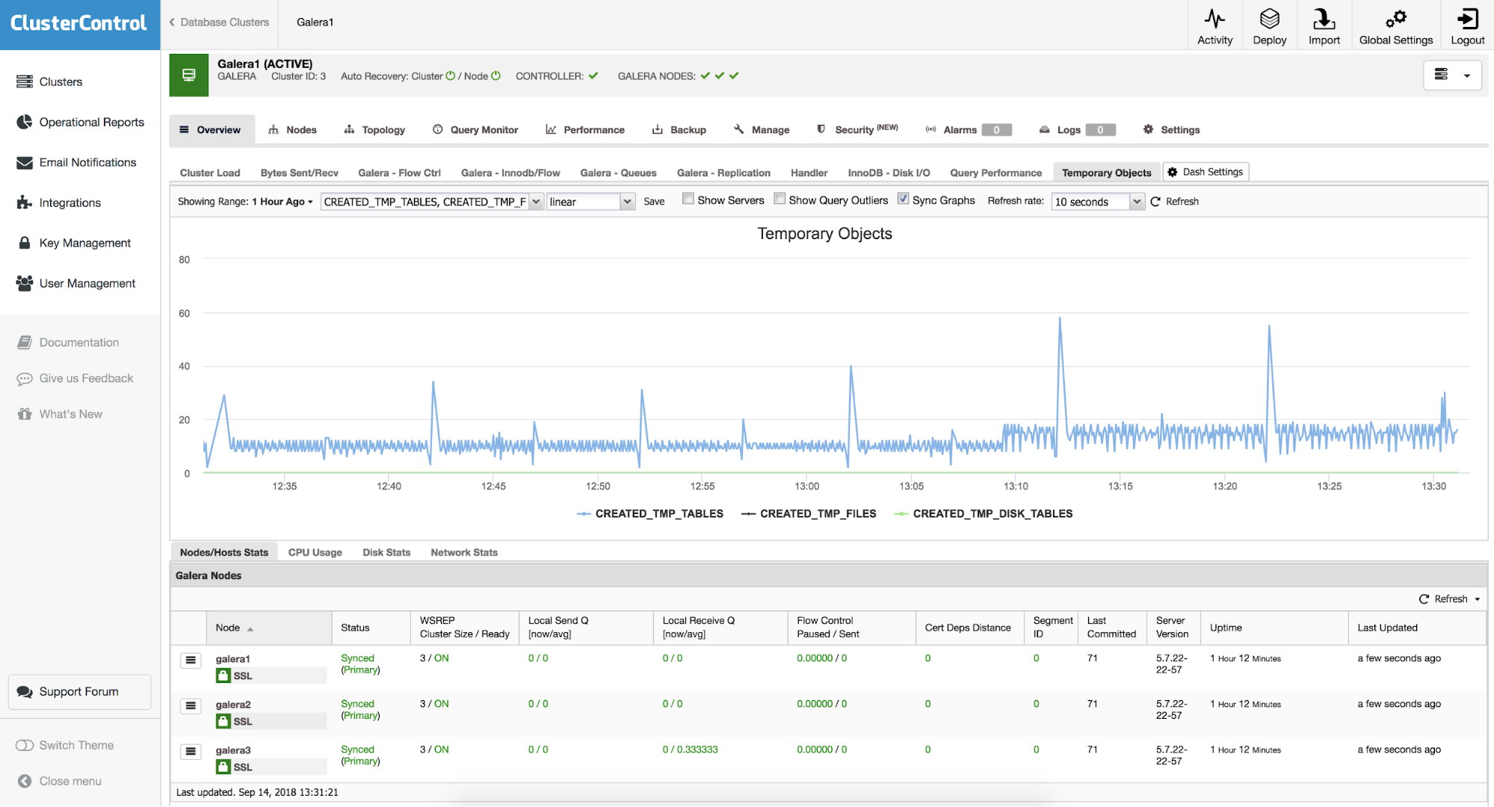Toggle CREATED_TMP_FILES legend series
This screenshot has height=807, width=1494.
[x=809, y=513]
